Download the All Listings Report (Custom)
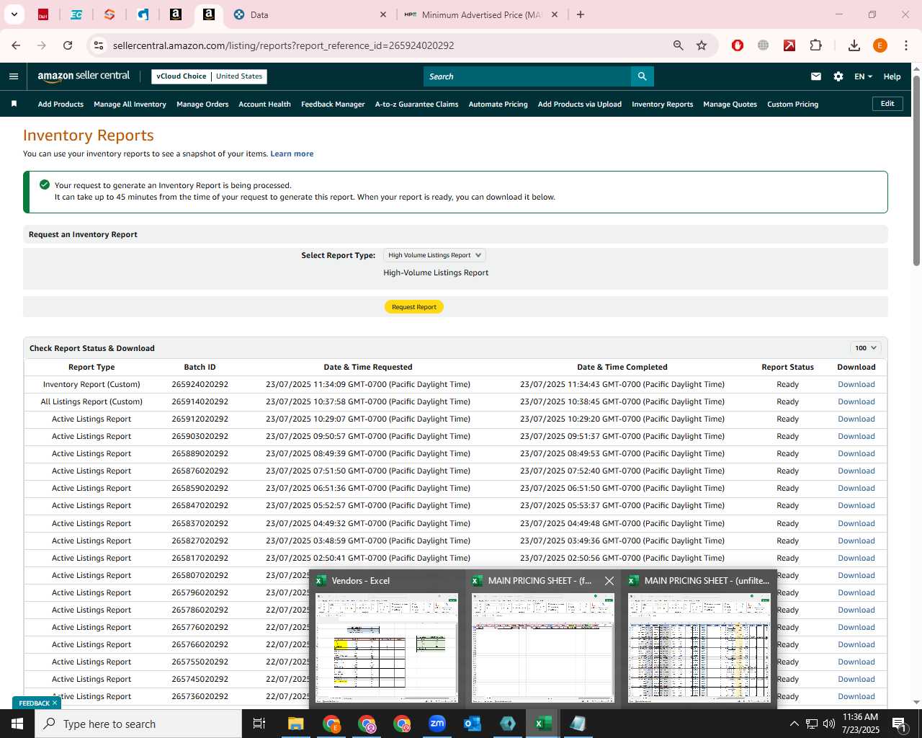 (x=856, y=401)
